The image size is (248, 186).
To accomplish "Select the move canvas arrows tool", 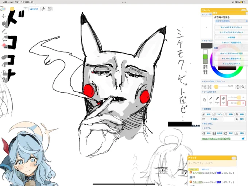I will 4,16.
